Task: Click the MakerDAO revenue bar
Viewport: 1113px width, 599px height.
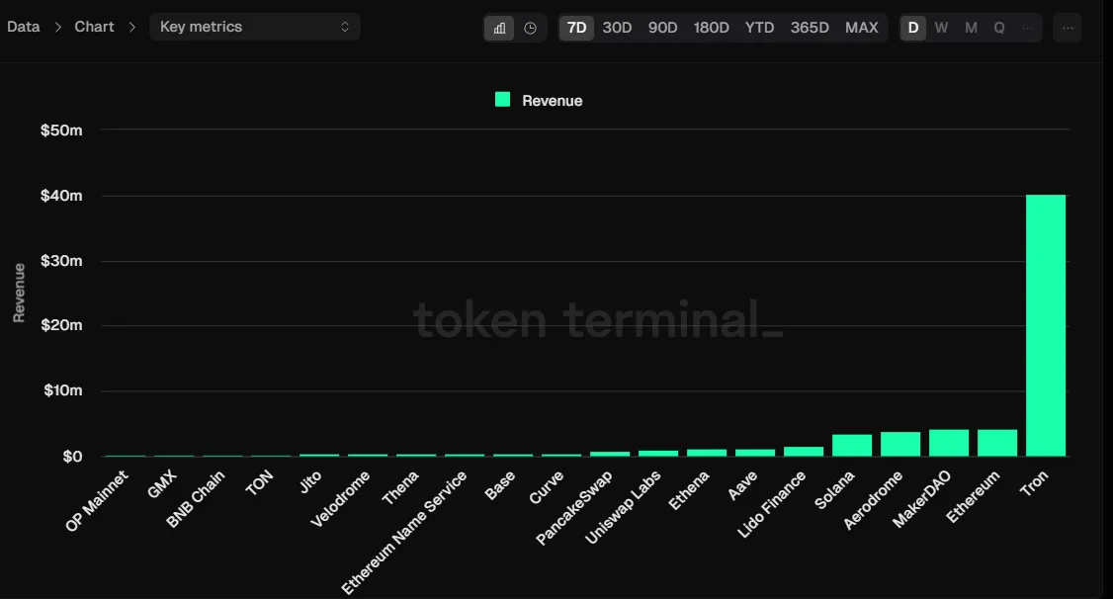Action: tap(949, 443)
